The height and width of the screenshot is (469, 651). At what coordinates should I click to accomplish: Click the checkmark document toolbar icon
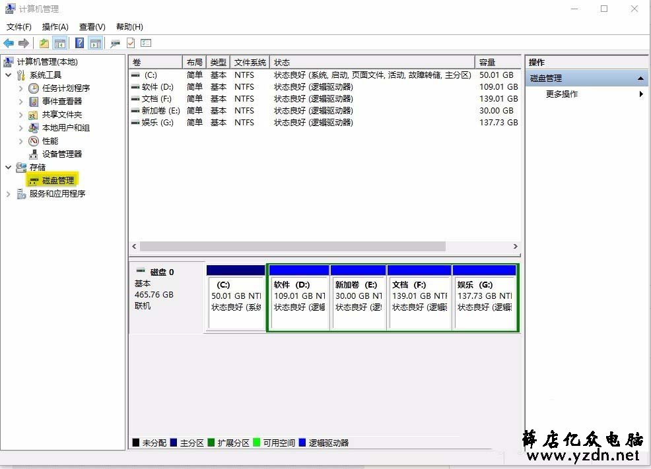coord(131,43)
